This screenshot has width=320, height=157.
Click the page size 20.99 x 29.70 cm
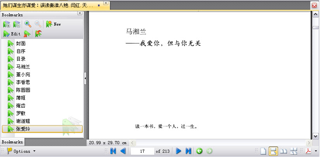pyautogui.click(x=108, y=143)
